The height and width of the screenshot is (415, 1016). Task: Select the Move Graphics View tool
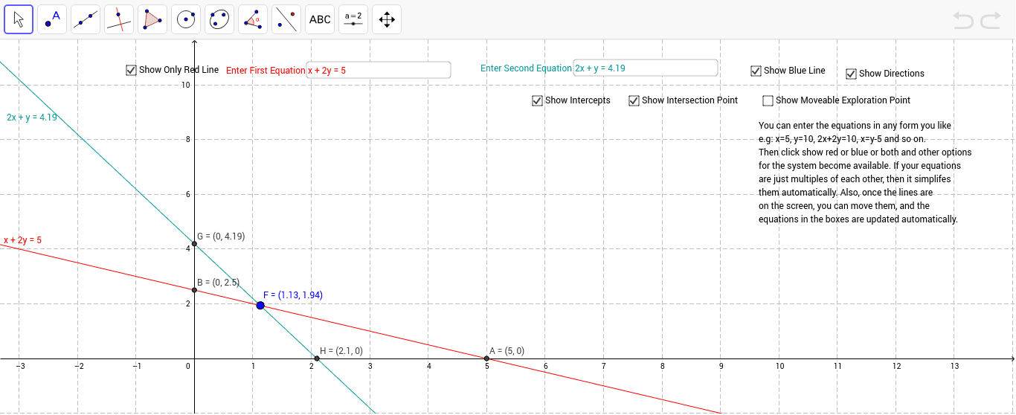tap(387, 19)
